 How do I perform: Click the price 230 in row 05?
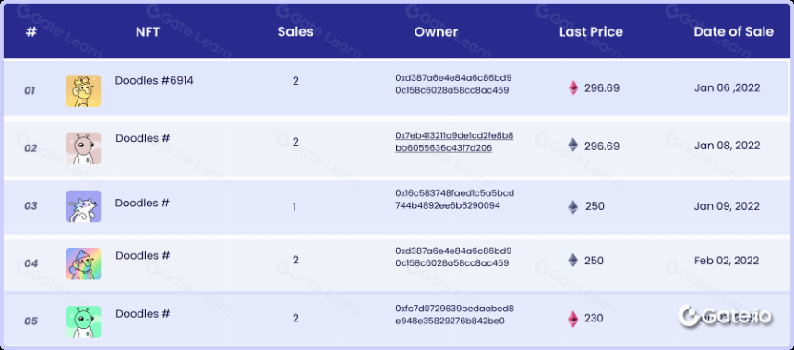coord(594,318)
